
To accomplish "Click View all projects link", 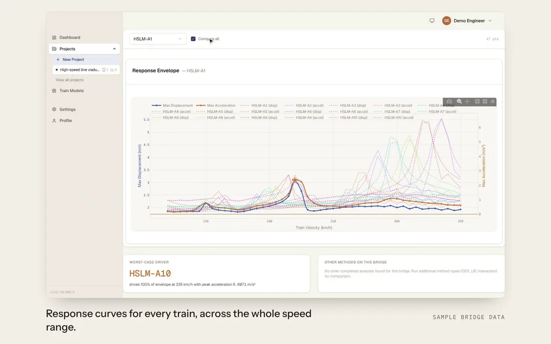I will [x=70, y=80].
